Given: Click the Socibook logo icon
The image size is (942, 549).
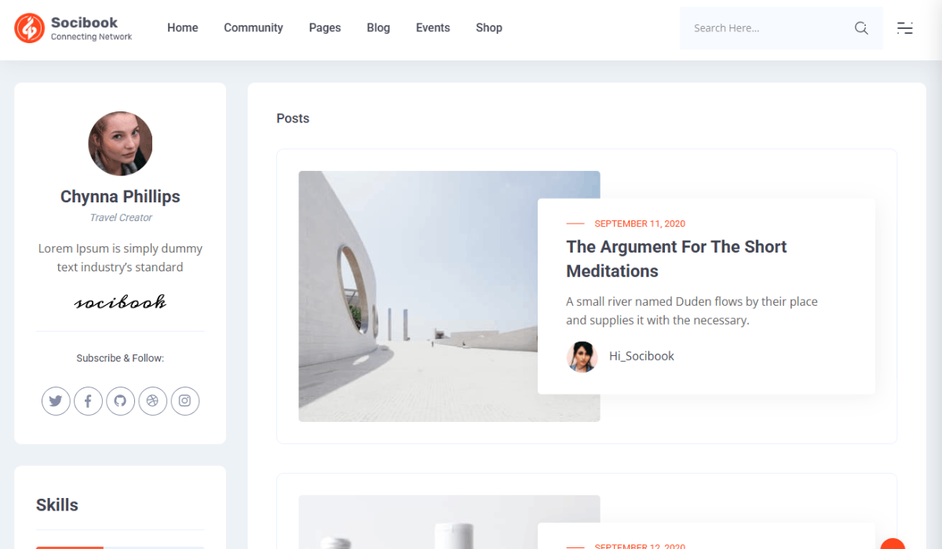Looking at the screenshot, I should (29, 28).
